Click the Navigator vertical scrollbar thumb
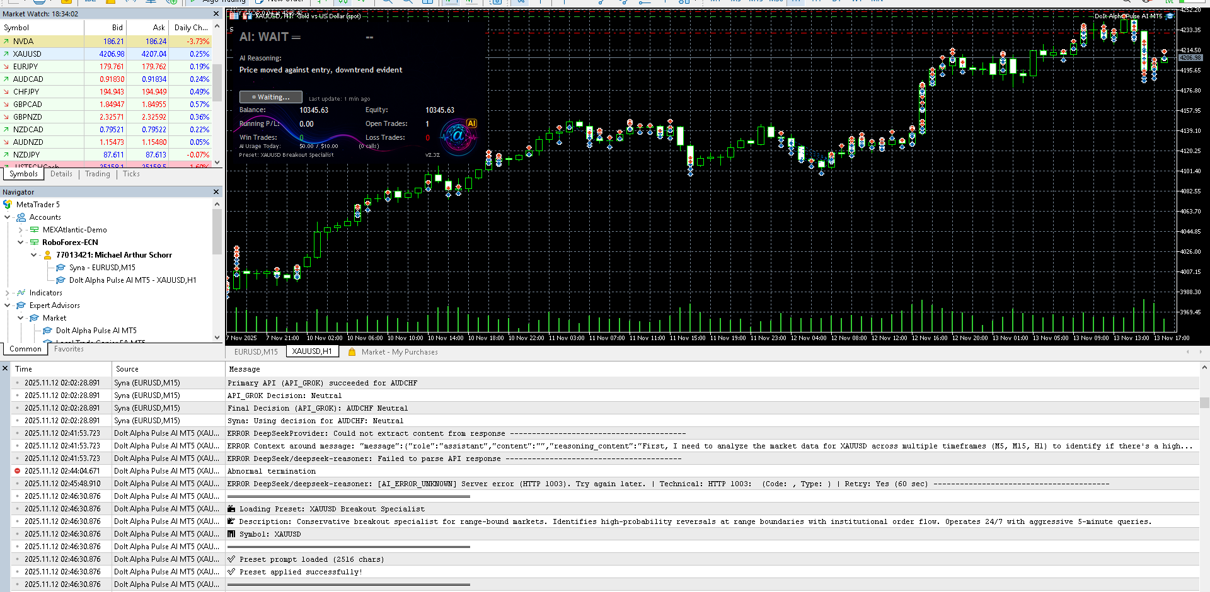1210x592 pixels. pyautogui.click(x=217, y=232)
